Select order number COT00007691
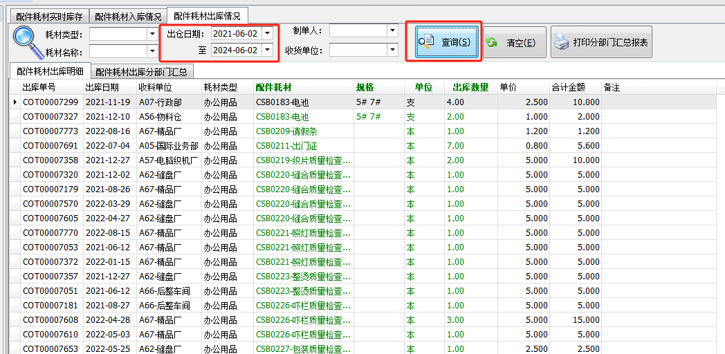Screen dimensions: 725x354 coord(51,146)
